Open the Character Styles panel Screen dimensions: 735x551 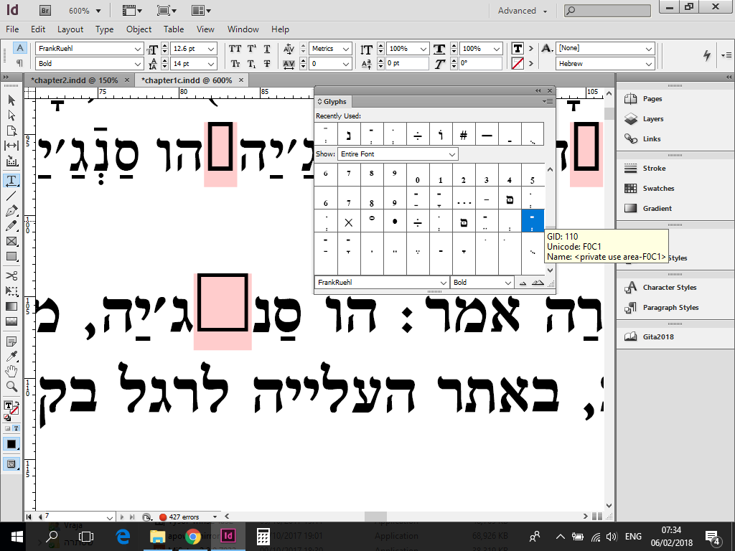(660, 287)
